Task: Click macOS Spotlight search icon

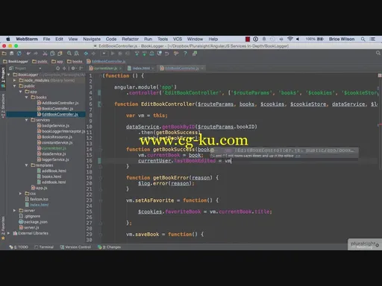Action: pos(363,39)
